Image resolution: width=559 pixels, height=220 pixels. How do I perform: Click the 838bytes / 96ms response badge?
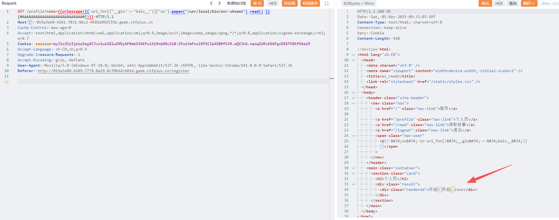point(359,3)
